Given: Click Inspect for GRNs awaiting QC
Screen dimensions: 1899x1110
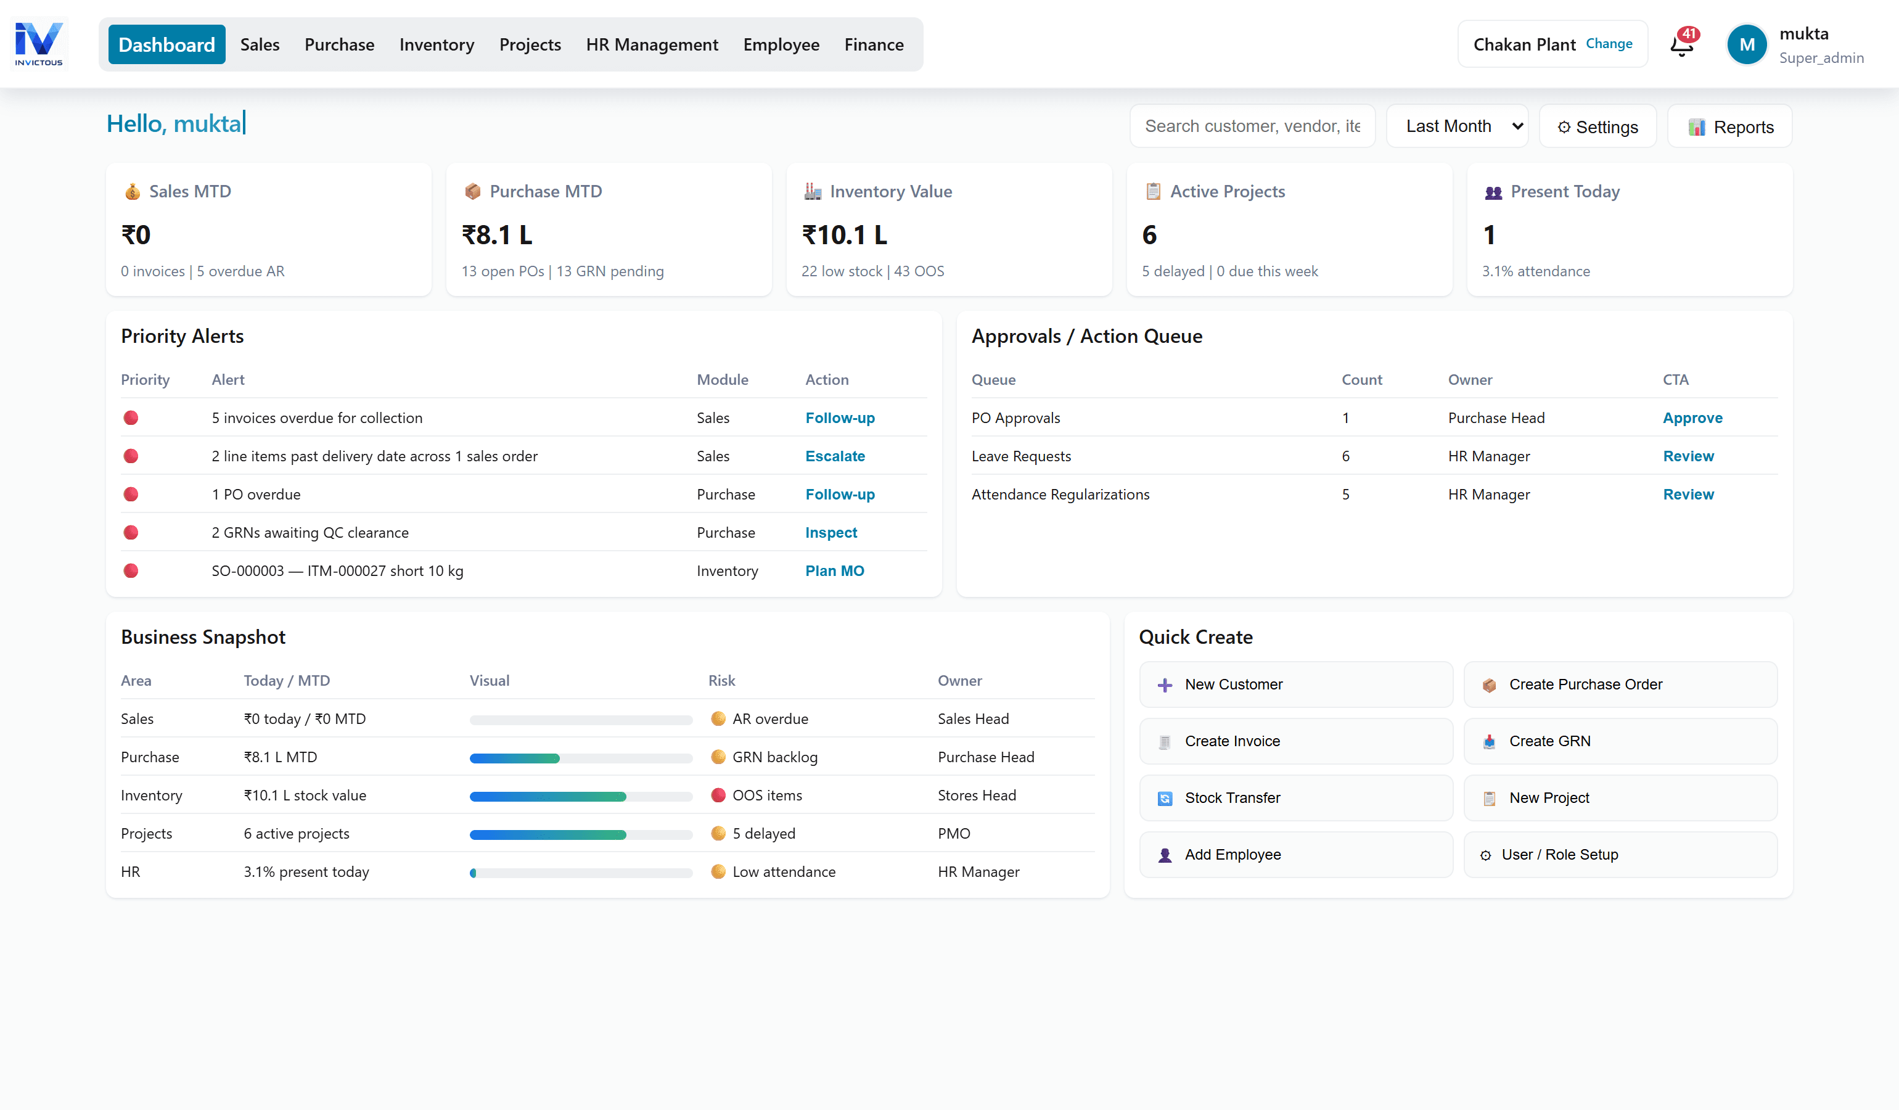Looking at the screenshot, I should click(831, 533).
